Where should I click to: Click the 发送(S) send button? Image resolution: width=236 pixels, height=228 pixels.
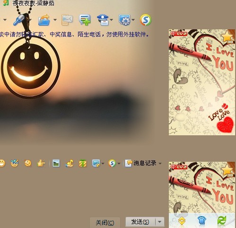[x=140, y=222]
